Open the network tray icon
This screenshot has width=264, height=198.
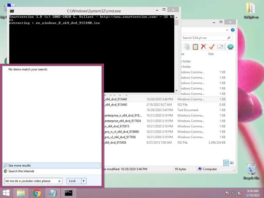[x=234, y=193]
